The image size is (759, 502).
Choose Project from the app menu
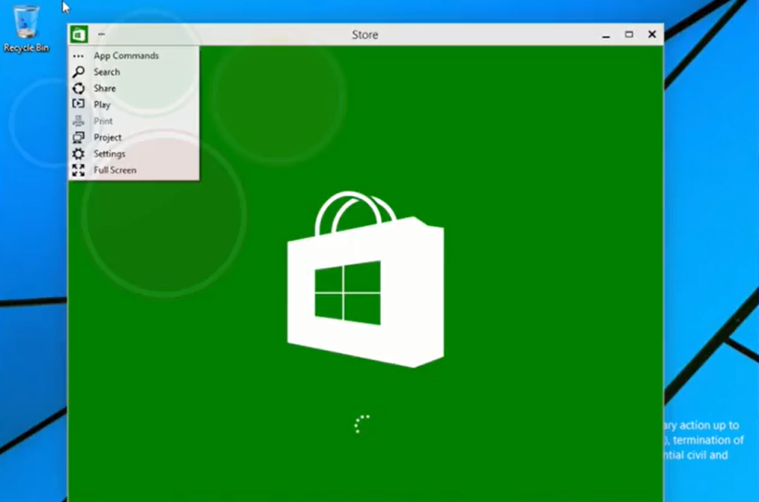(108, 137)
